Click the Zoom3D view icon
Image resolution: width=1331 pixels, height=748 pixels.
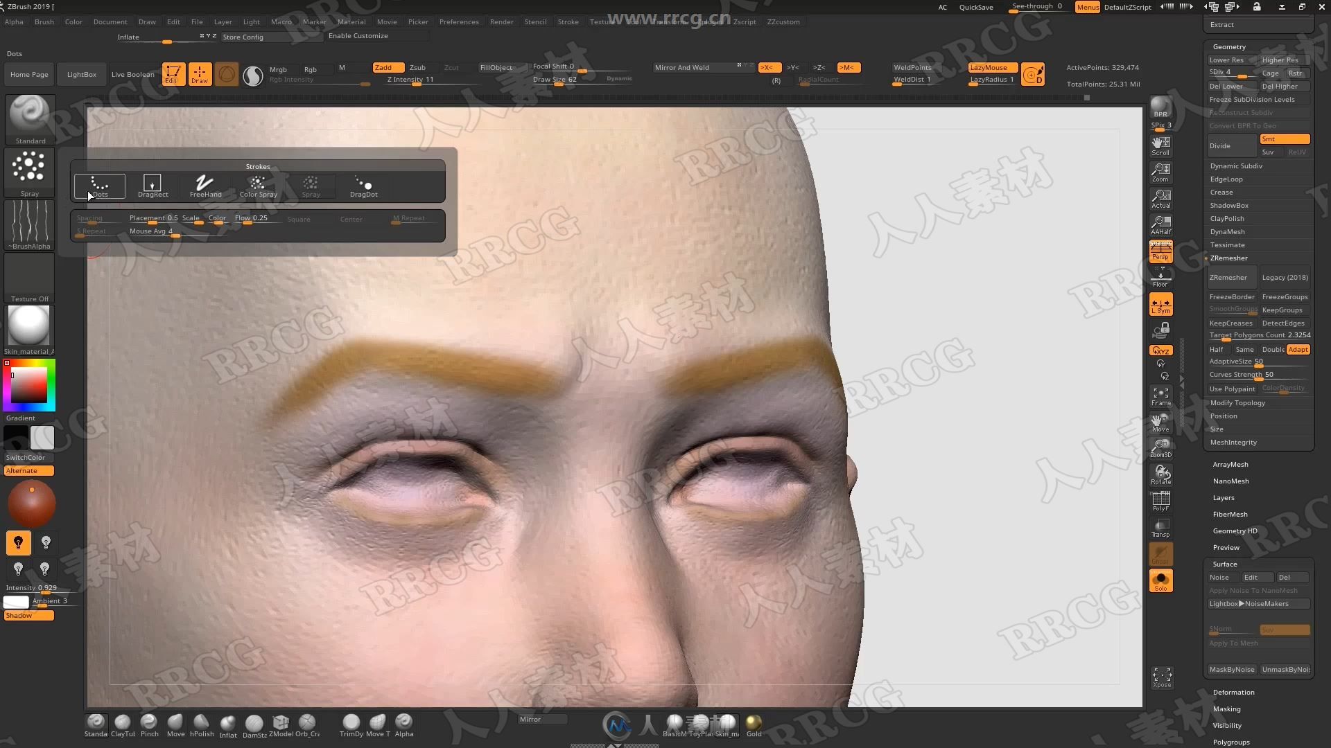pos(1160,449)
